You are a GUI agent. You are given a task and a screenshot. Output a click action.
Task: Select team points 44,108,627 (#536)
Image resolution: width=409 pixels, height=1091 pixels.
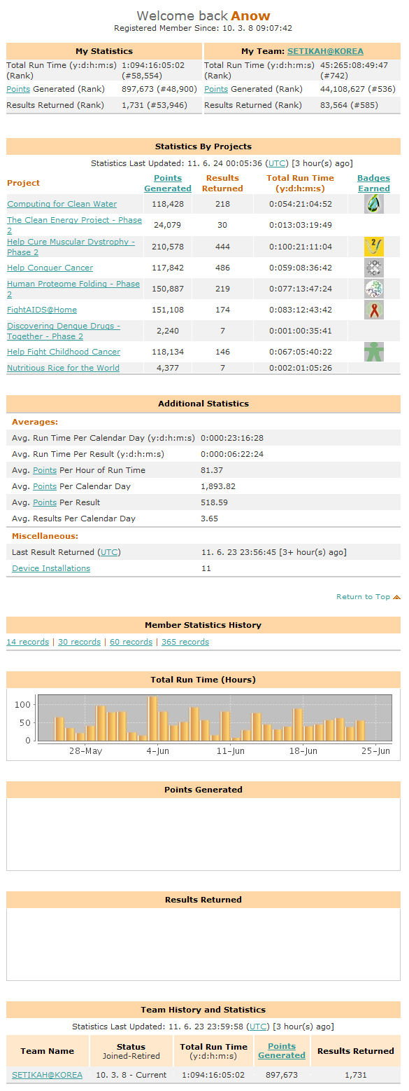click(x=358, y=89)
